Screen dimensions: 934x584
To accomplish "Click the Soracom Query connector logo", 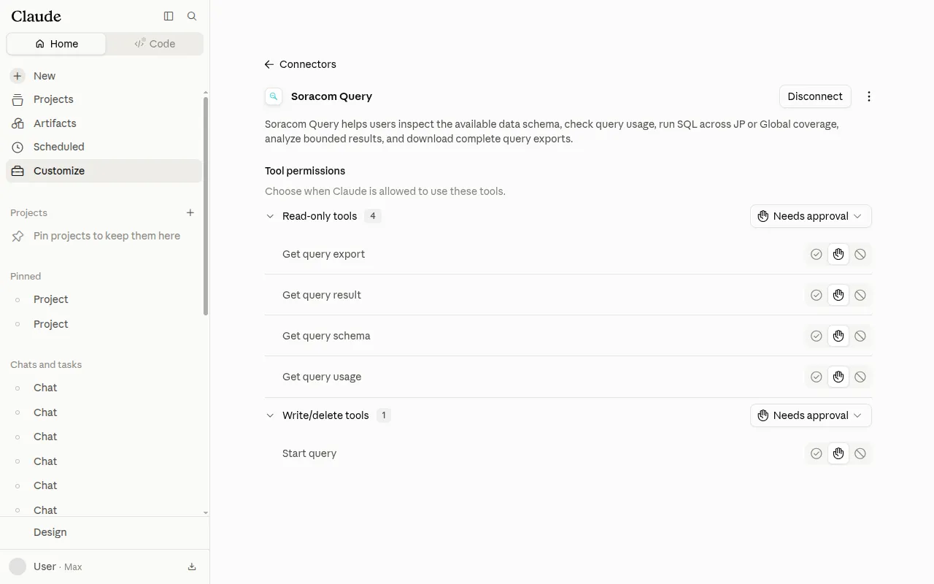I will tap(274, 96).
